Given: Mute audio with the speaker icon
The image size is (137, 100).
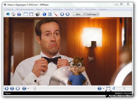Looking at the screenshot, I should click(114, 89).
